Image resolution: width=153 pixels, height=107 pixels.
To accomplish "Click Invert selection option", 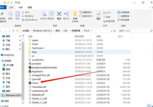I will point(123,20).
